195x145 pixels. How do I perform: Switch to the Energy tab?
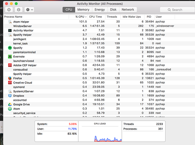(100, 10)
